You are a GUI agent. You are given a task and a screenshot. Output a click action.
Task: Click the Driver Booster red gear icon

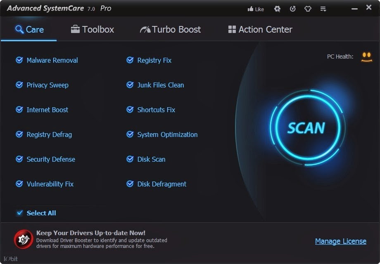[x=23, y=239]
